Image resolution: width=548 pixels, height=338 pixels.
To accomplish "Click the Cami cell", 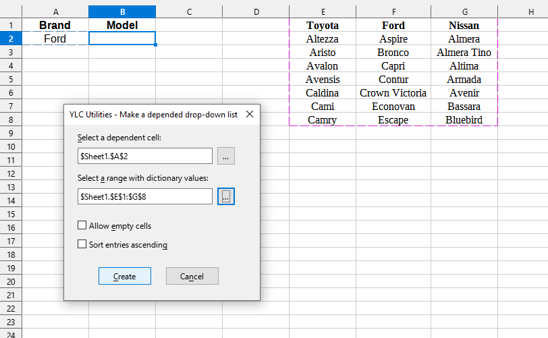I will click(x=323, y=107).
